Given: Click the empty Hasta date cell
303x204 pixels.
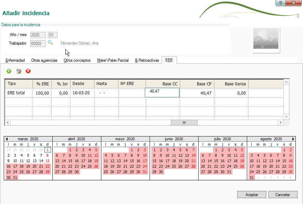Looking at the screenshot, I should click(x=106, y=93).
